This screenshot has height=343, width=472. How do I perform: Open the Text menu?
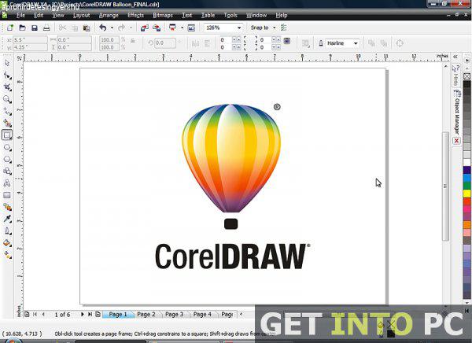[187, 15]
